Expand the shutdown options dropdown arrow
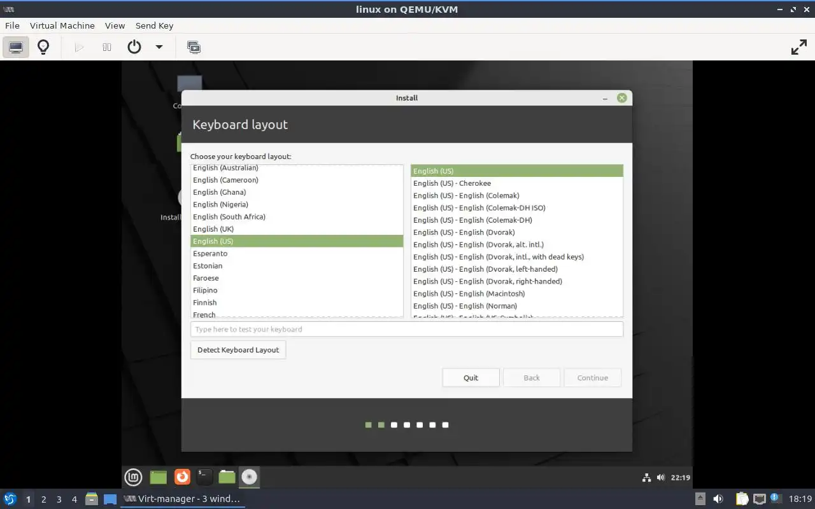This screenshot has width=815, height=509. (159, 47)
